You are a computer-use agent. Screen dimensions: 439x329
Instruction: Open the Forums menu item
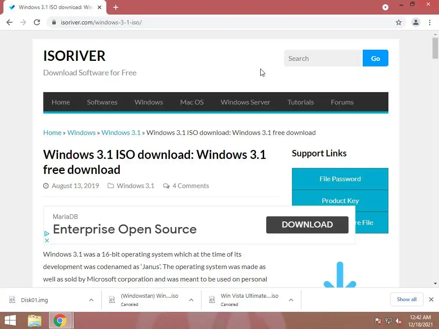pos(342,102)
